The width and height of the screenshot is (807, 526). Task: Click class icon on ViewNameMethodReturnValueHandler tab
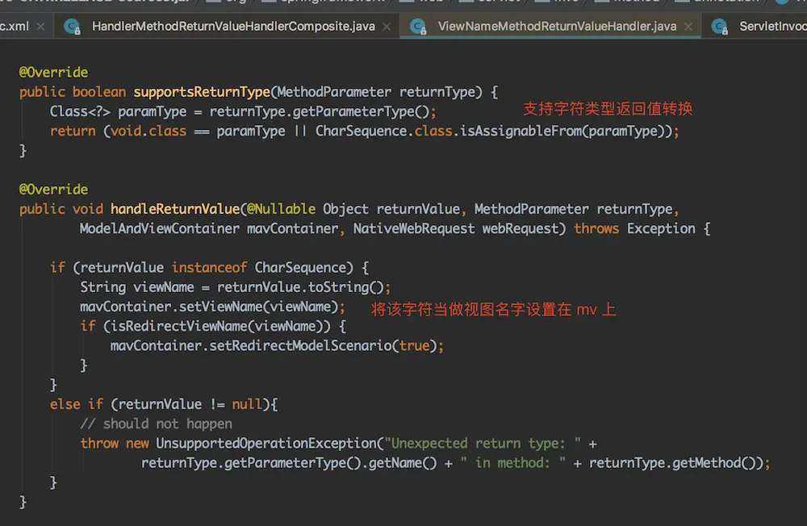[x=418, y=27]
